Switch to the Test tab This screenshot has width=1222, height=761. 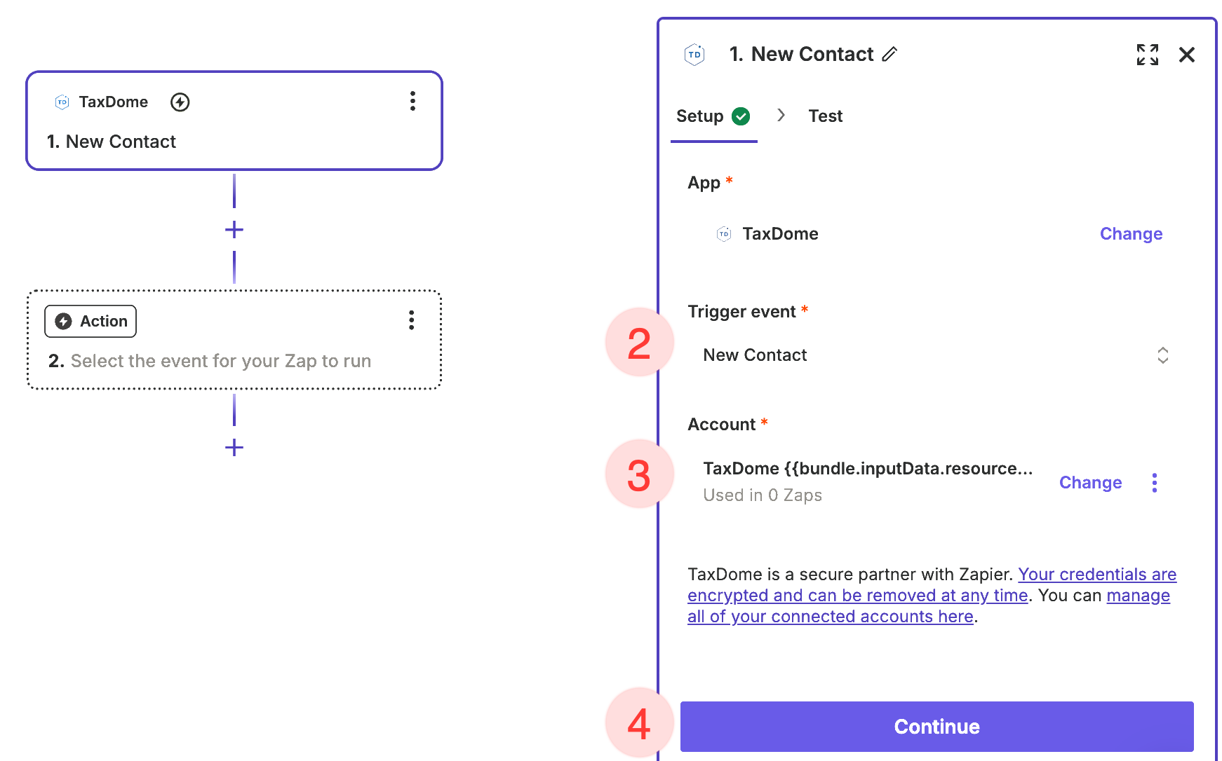tap(825, 116)
